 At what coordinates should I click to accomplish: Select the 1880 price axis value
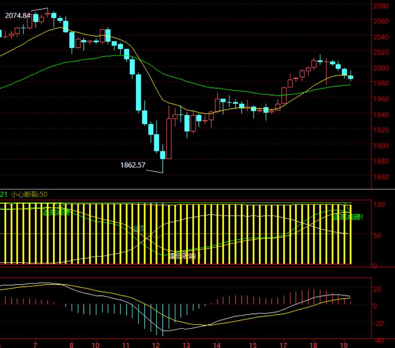click(x=381, y=161)
